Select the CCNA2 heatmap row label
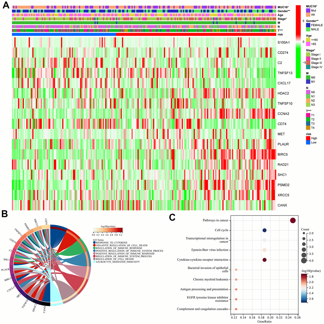 (284, 113)
